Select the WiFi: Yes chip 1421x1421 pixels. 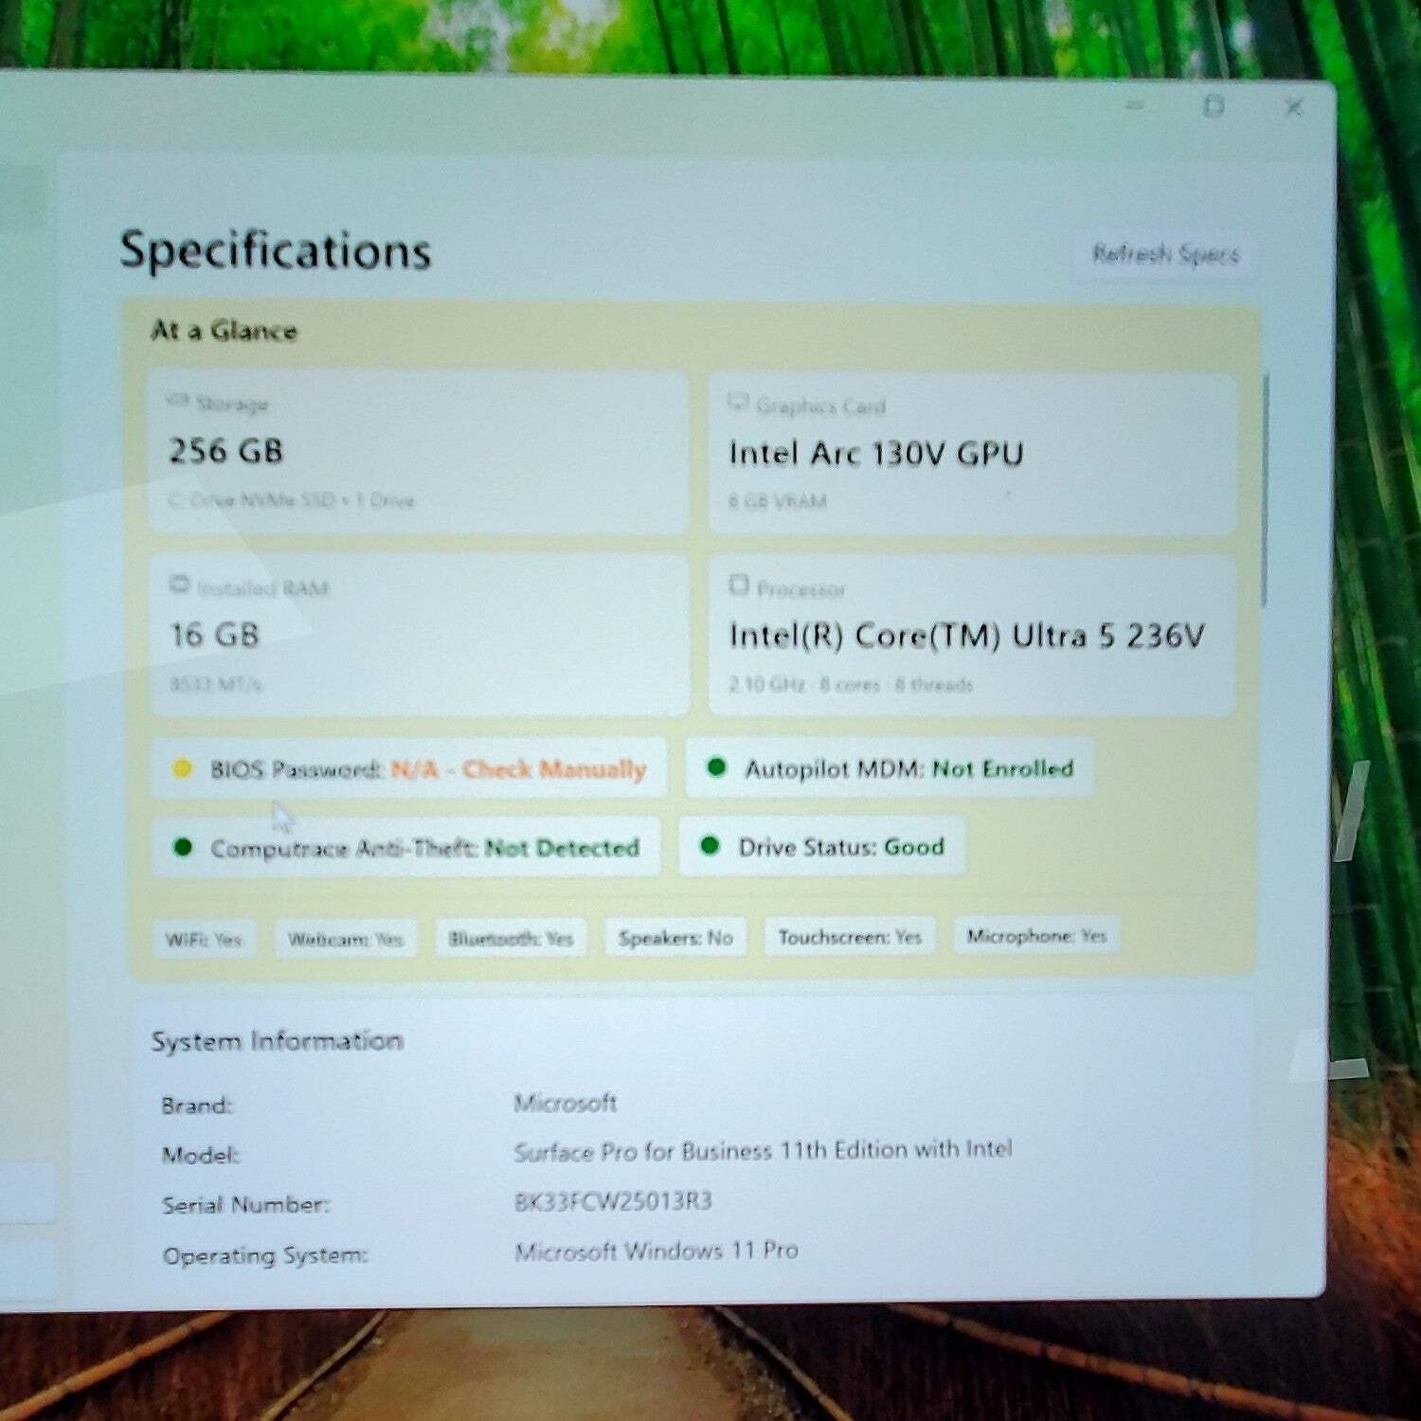[x=204, y=940]
